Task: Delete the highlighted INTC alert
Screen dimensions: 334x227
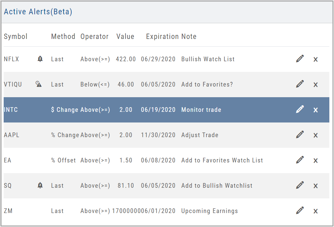Action: pyautogui.click(x=316, y=110)
